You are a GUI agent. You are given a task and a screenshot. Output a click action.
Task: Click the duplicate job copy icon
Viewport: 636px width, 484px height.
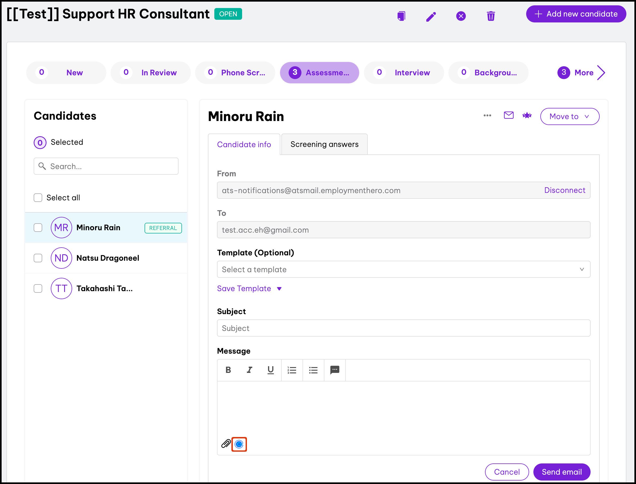pos(401,16)
